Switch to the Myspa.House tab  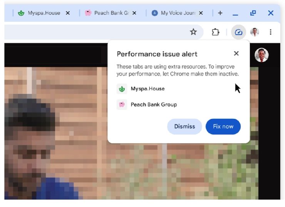44,13
